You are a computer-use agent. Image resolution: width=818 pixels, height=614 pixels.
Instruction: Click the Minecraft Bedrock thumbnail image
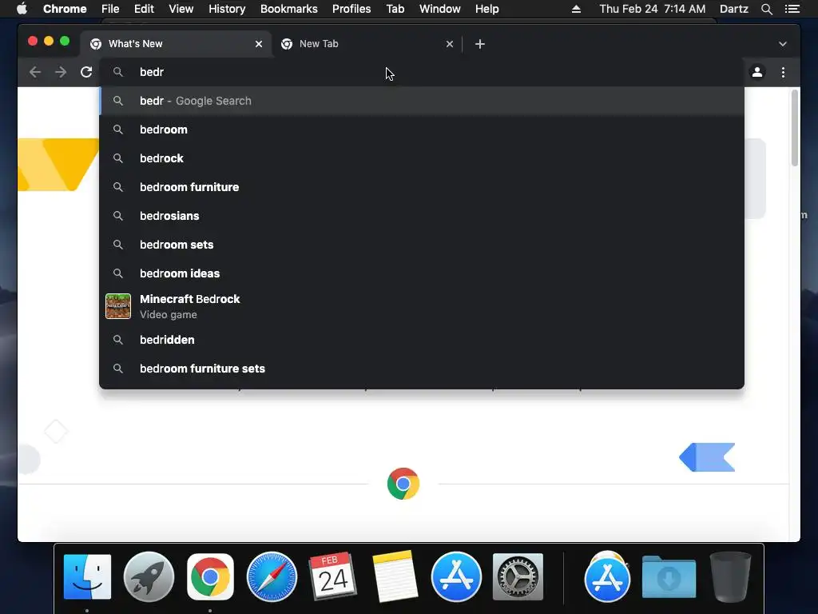(x=118, y=306)
